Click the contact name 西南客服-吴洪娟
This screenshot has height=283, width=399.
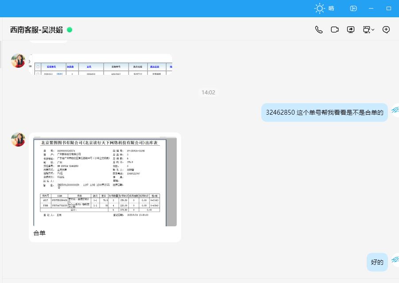[x=36, y=30]
